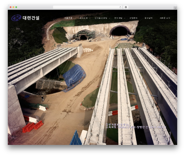Click the yellow minimize window dot
The height and width of the screenshot is (156, 185).
pyautogui.click(x=13, y=7)
